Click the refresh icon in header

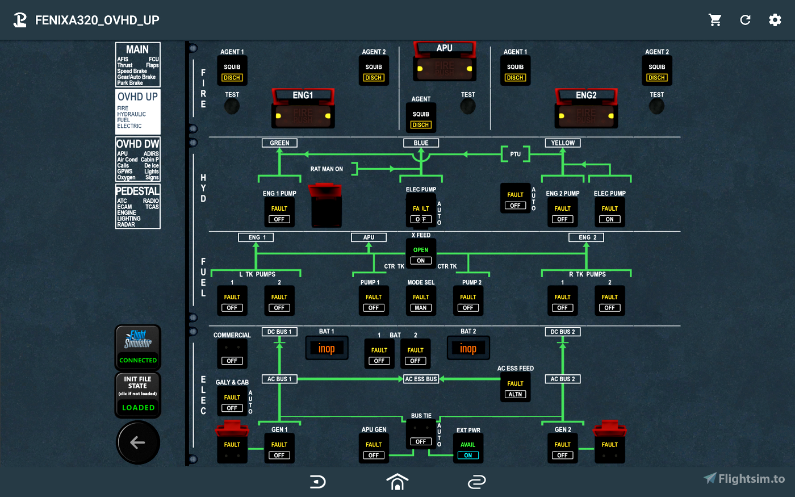(x=745, y=20)
